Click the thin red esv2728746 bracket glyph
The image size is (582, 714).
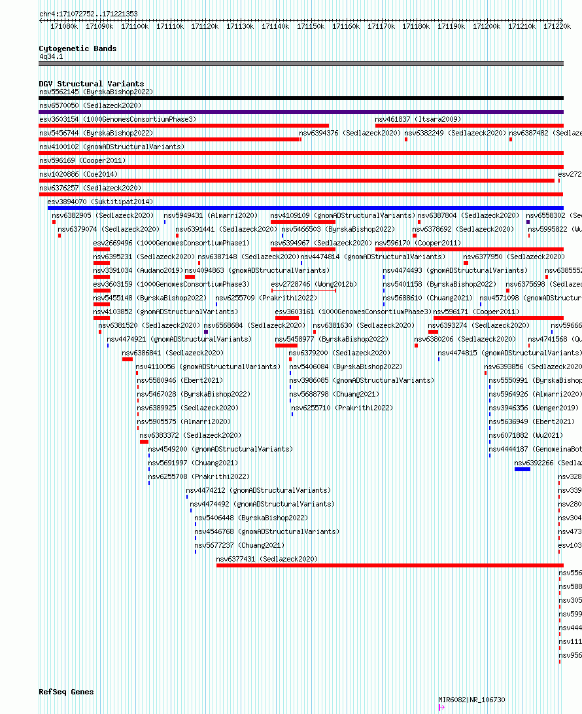pos(303,291)
